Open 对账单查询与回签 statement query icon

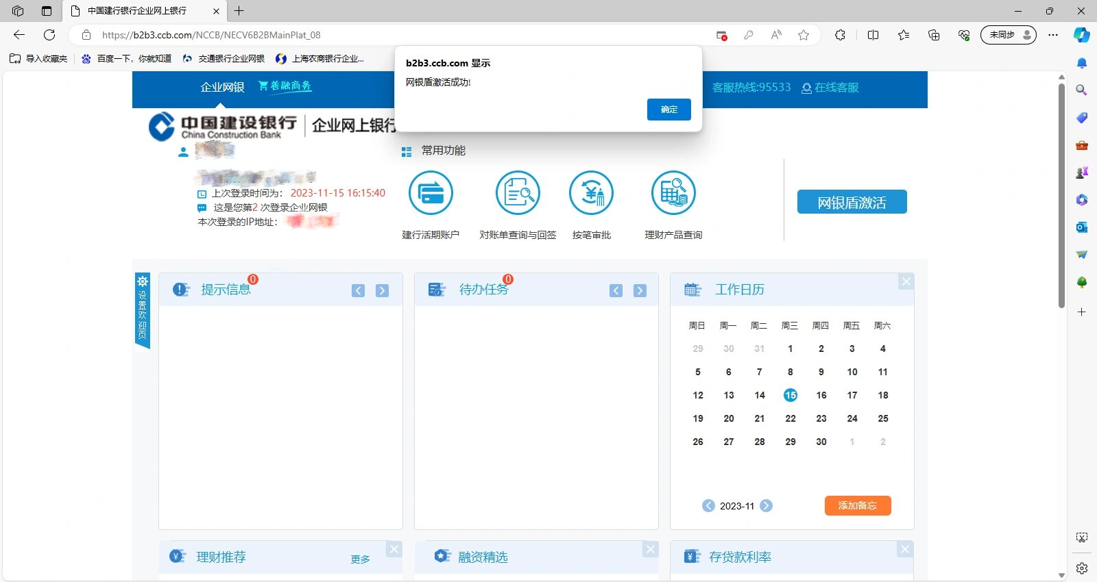(x=518, y=193)
